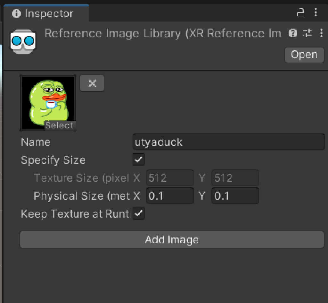
Task: Open the asset header's kebab menu
Action: [321, 33]
